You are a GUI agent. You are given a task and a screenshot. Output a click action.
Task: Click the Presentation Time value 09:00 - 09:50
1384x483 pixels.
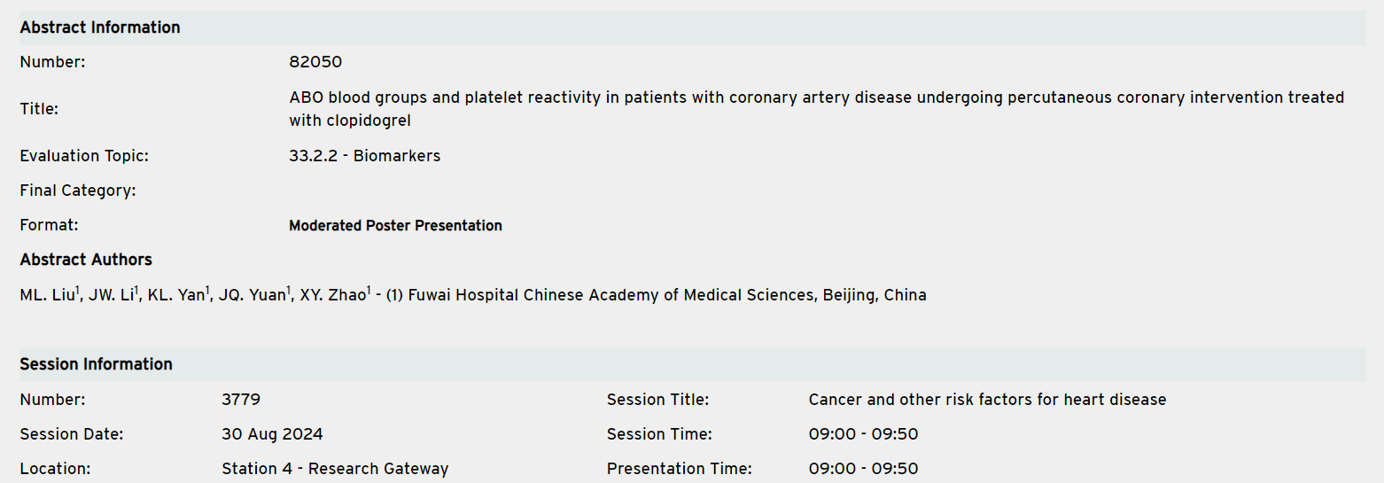[x=863, y=469]
